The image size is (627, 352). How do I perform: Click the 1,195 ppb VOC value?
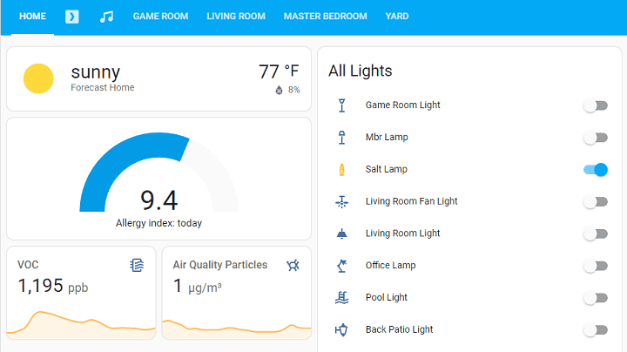click(x=53, y=287)
